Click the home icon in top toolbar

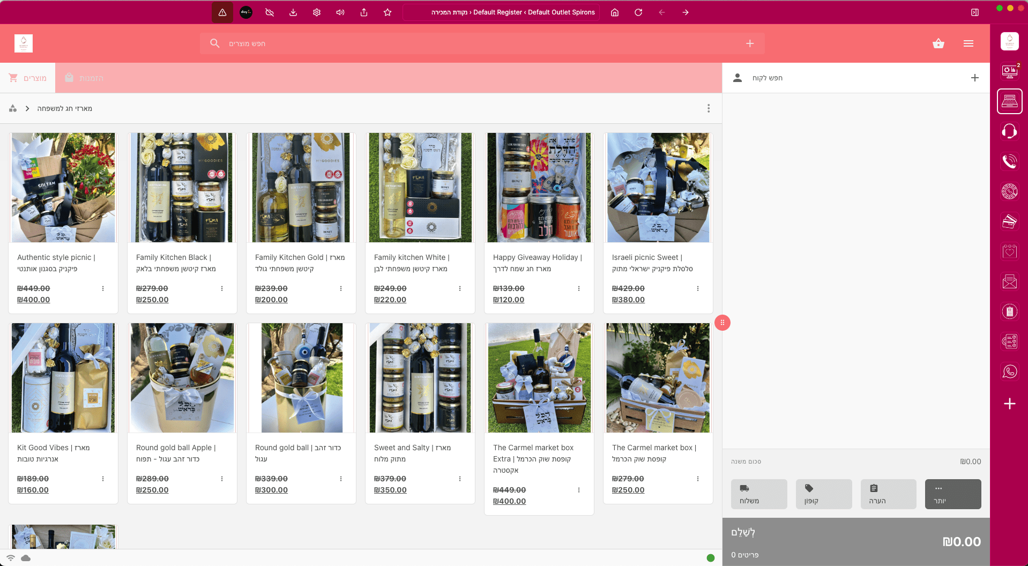coord(615,12)
